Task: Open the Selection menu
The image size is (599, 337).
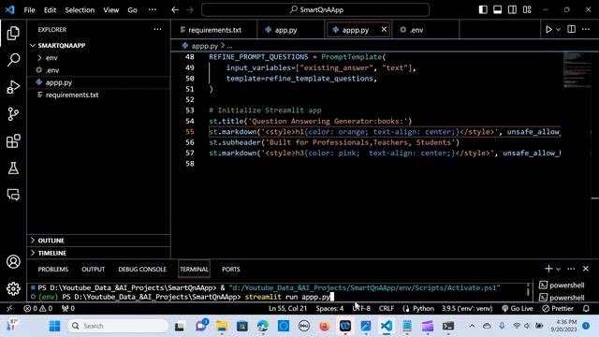Action: [x=80, y=10]
